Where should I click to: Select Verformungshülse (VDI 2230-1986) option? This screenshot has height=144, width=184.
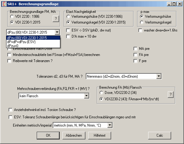(68, 16)
